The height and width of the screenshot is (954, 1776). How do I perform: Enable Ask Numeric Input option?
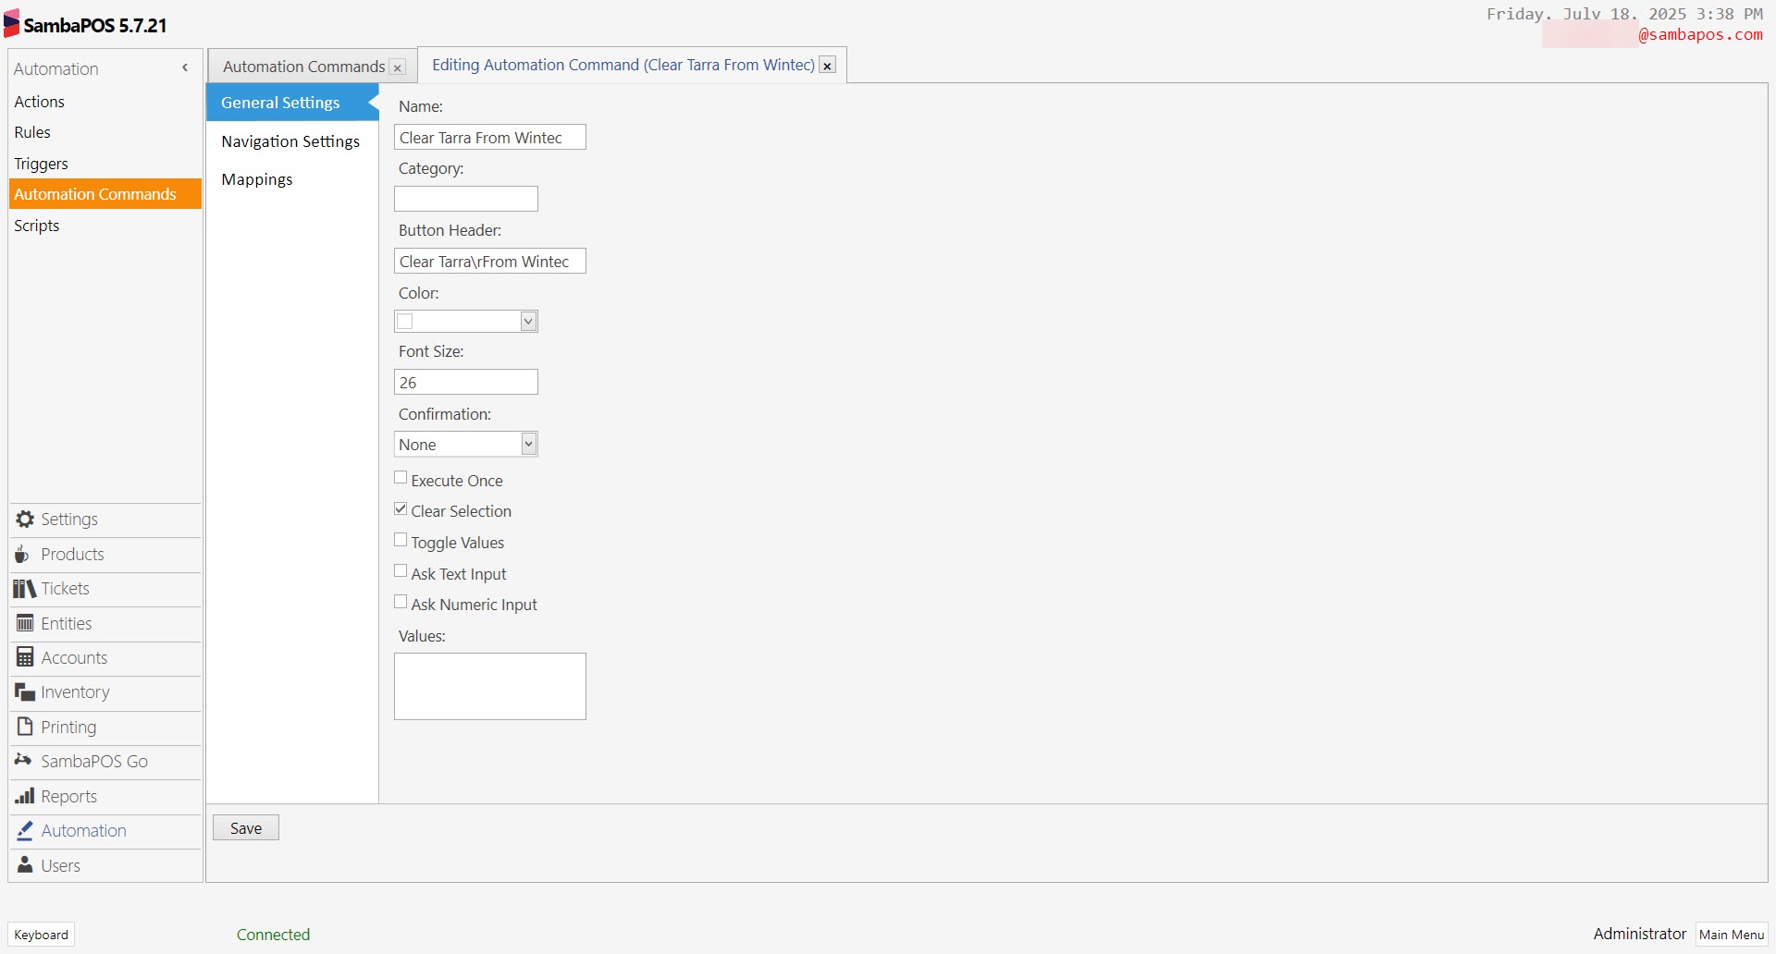coord(401,601)
